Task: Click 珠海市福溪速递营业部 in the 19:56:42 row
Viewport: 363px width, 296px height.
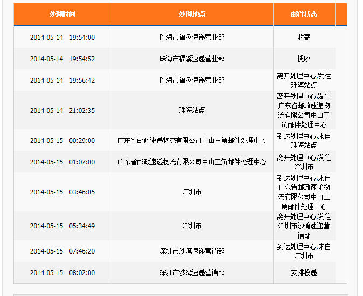Action: pos(192,81)
